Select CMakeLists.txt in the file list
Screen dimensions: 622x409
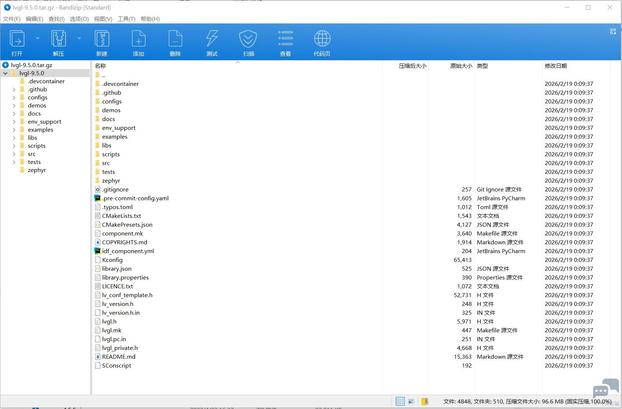point(122,216)
